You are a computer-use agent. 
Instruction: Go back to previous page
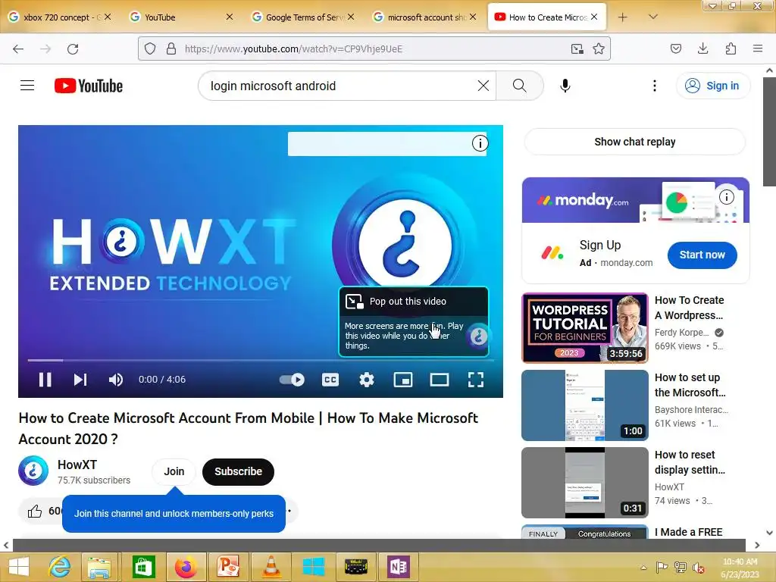pyautogui.click(x=18, y=48)
